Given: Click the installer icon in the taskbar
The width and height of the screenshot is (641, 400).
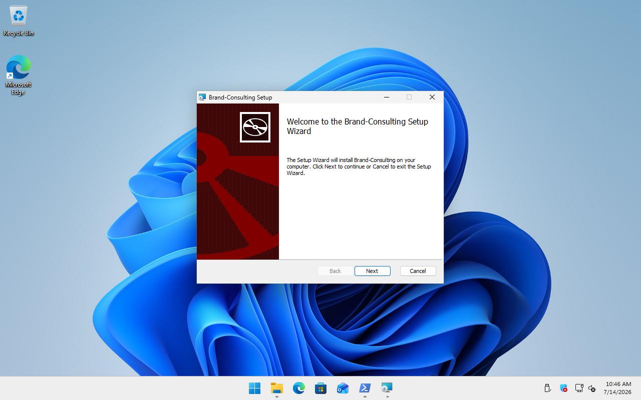Looking at the screenshot, I should [x=387, y=388].
